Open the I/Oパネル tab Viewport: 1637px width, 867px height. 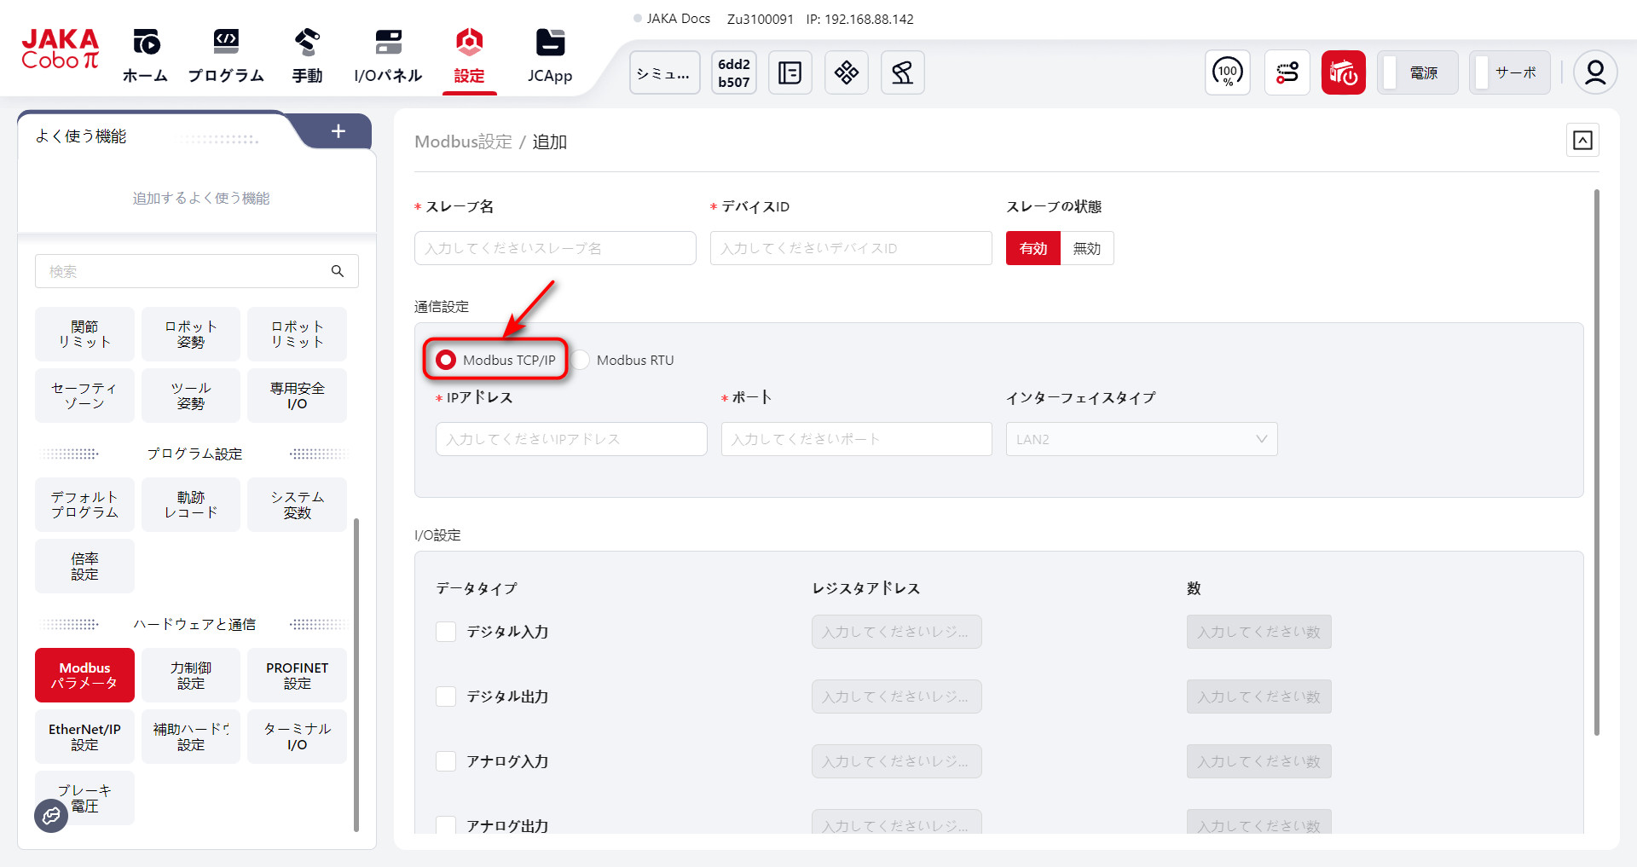point(388,56)
